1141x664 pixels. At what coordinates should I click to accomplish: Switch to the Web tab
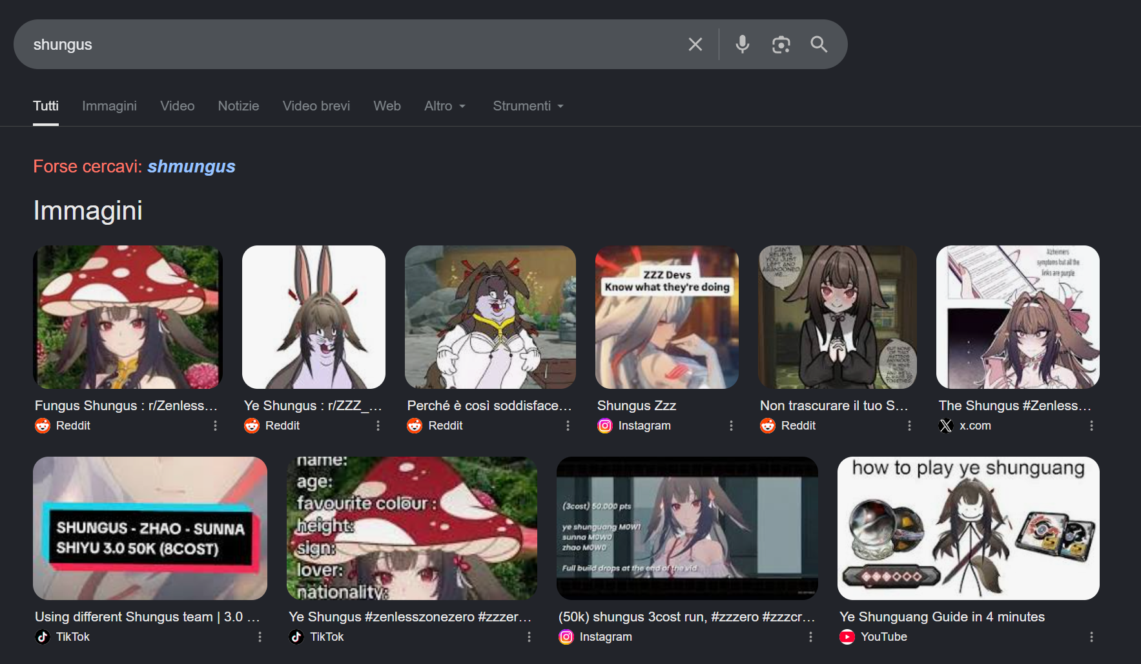(387, 106)
